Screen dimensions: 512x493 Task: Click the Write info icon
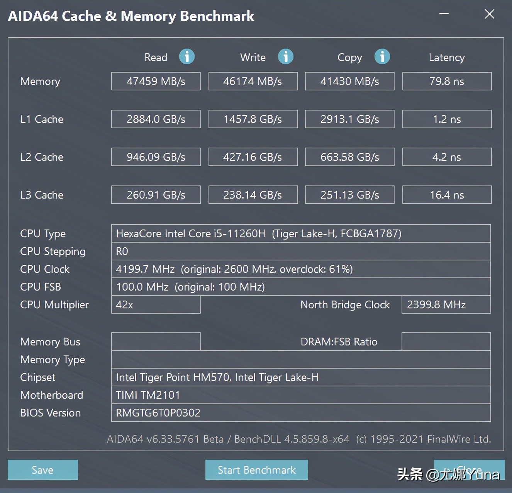coord(286,57)
